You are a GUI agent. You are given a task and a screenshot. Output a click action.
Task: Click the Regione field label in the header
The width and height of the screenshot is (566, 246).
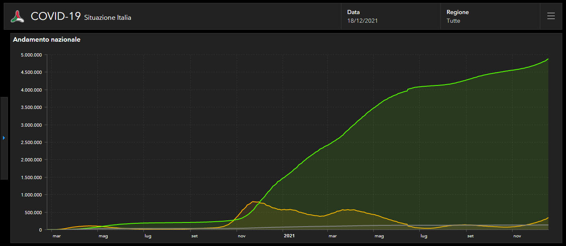coord(457,12)
